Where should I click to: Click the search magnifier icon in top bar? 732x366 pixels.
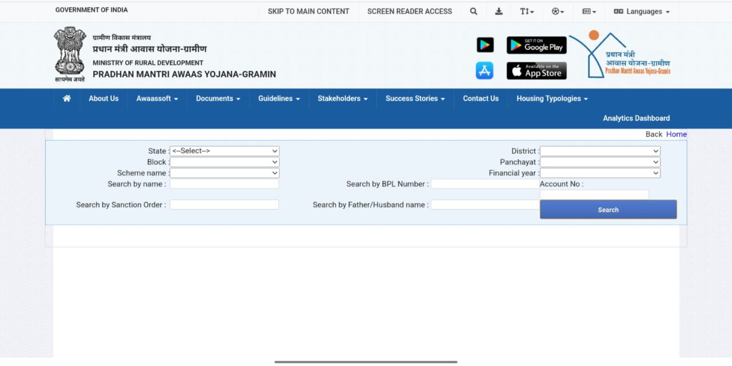[474, 11]
